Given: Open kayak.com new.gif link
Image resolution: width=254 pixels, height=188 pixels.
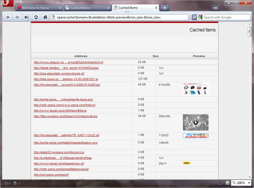Looking at the screenshot, I should (x=59, y=163).
